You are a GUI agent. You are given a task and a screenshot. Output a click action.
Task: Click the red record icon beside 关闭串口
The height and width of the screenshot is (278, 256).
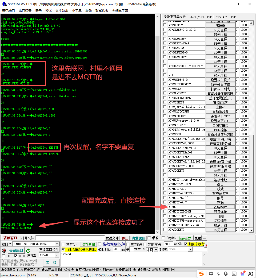(4, 250)
